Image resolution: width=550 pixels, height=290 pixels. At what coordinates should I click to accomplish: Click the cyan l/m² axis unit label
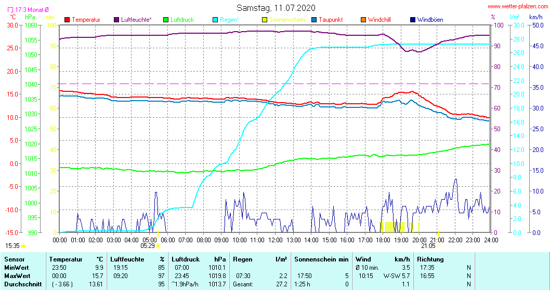(x=515, y=17)
